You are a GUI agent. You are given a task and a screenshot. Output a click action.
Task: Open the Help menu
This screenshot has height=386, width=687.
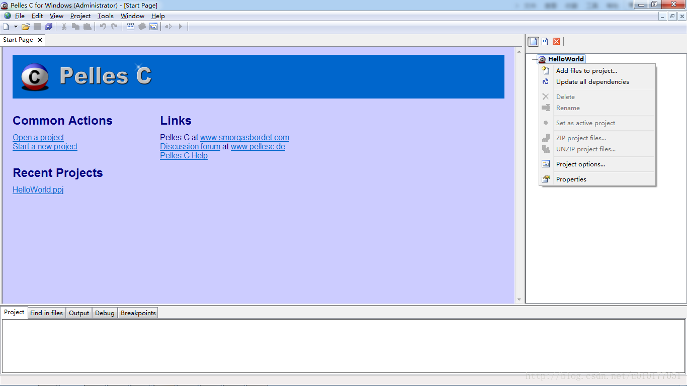(x=158, y=16)
